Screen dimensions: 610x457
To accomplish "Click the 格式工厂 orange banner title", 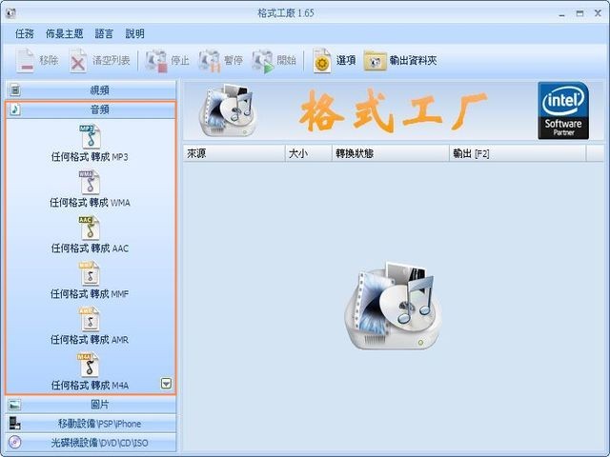I will [x=393, y=110].
